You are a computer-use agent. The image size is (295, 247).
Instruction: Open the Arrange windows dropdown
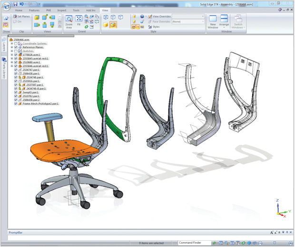(x=224, y=24)
